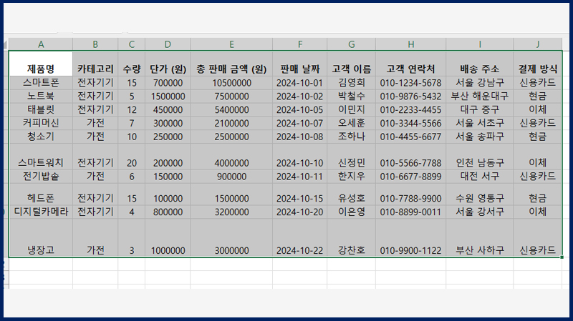573x321 pixels.
Task: Click phone number 010-2233-4455
Action: pyautogui.click(x=410, y=110)
